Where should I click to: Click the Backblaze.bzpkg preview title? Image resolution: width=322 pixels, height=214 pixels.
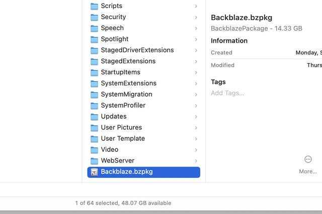242,18
